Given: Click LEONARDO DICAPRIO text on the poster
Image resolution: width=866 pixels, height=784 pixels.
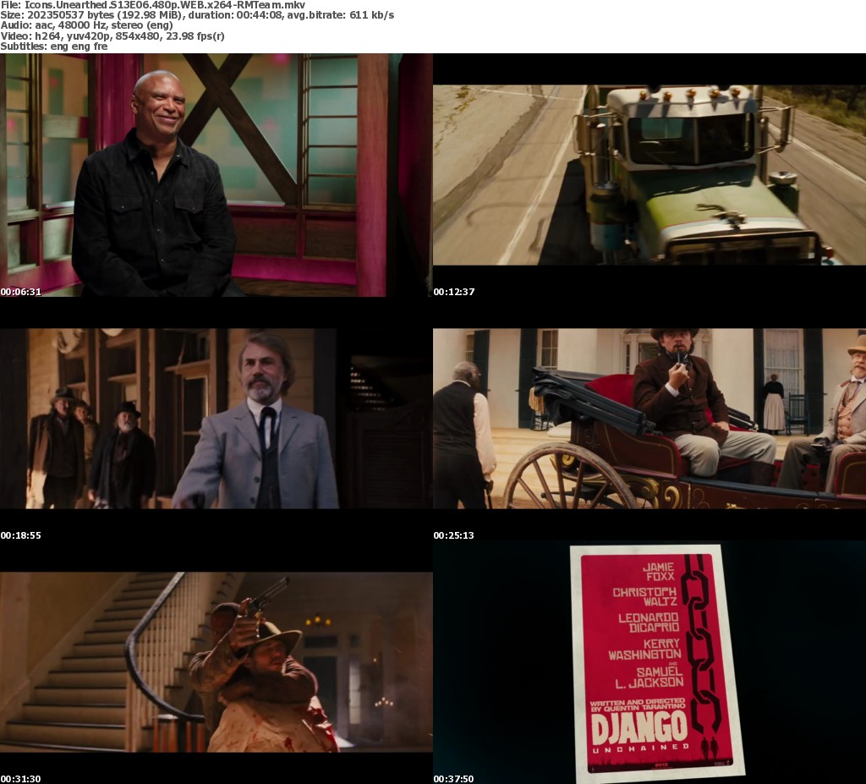Looking at the screenshot, I should click(649, 622).
